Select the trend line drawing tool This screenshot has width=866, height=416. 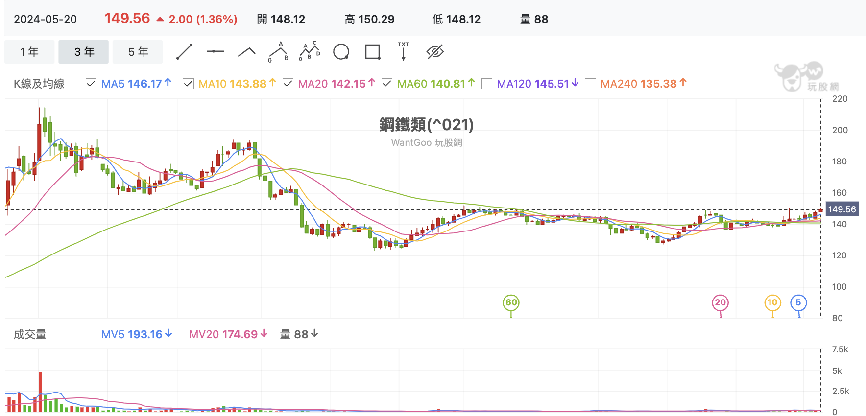point(184,51)
